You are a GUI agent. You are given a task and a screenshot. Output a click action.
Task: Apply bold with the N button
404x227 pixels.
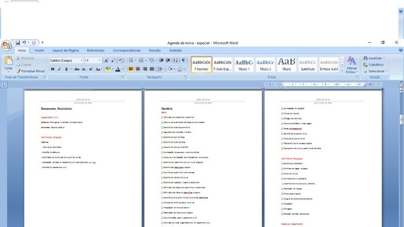click(53, 69)
